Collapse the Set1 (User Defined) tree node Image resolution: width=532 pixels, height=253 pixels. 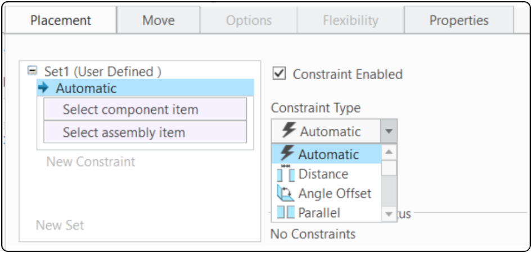(x=33, y=71)
